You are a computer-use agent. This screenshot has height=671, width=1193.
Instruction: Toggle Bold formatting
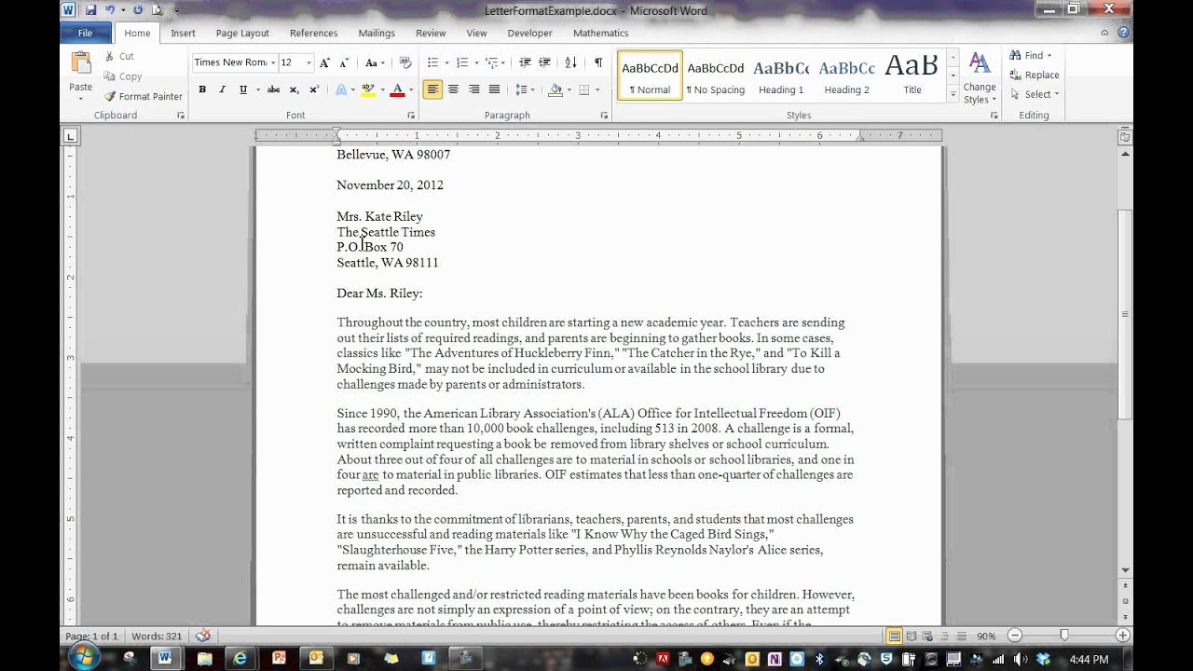[x=202, y=89]
